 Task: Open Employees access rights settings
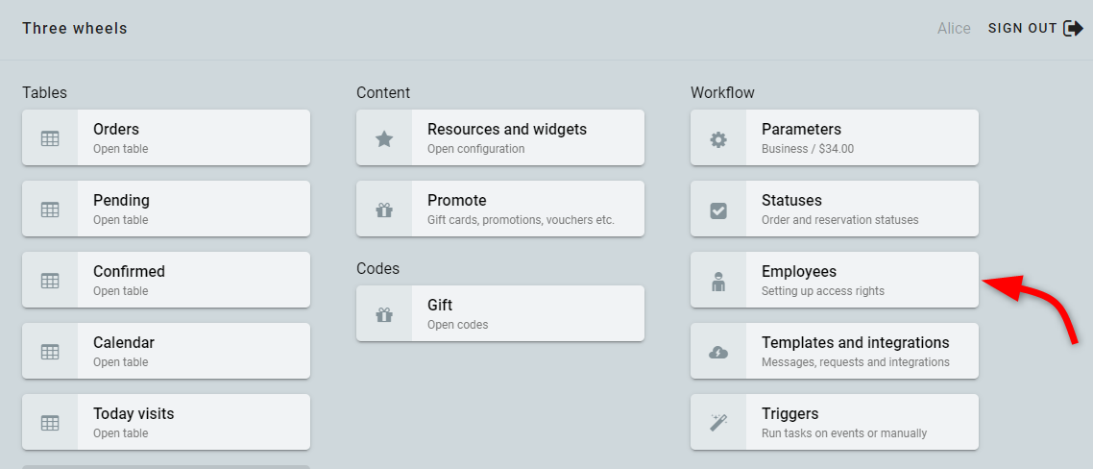pyautogui.click(x=835, y=280)
